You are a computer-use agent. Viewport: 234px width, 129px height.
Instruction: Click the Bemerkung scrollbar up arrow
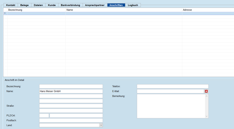[x=207, y=96]
